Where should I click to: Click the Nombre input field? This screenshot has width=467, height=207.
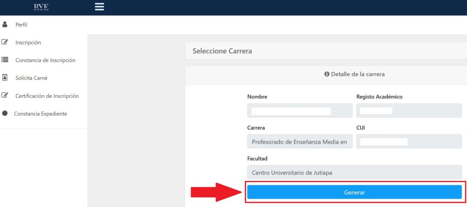[300, 111]
